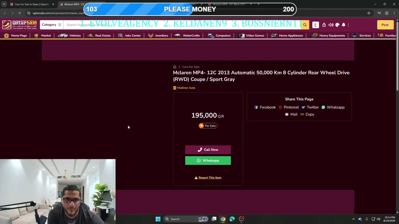Toggle site sound with the speaker icon

[331, 25]
